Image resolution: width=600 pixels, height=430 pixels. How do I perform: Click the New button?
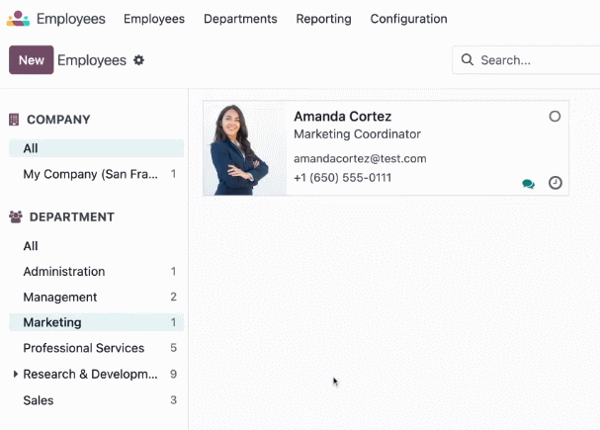pos(32,60)
